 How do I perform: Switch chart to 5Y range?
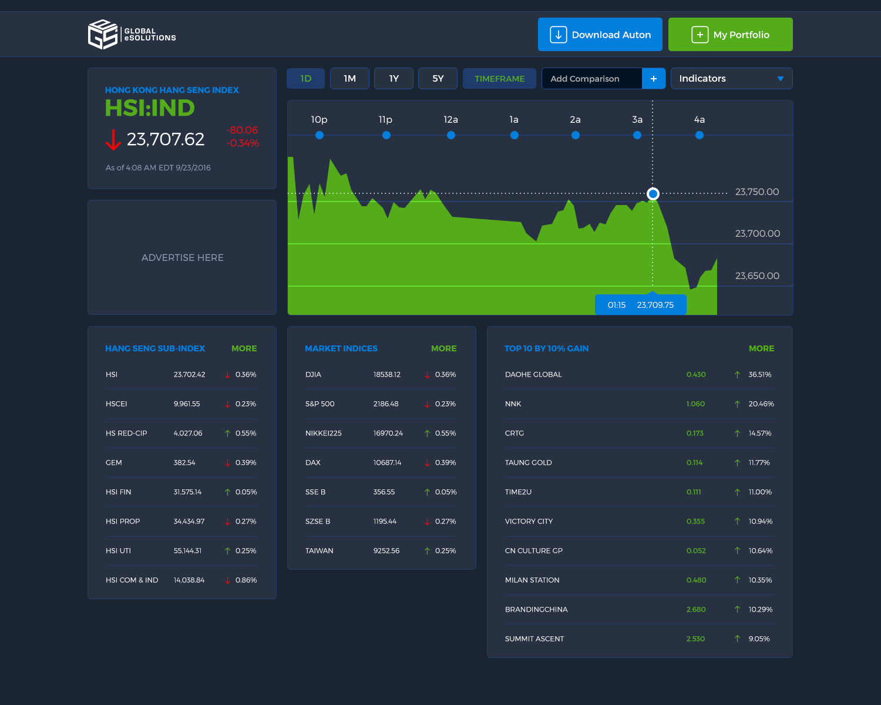tap(438, 79)
